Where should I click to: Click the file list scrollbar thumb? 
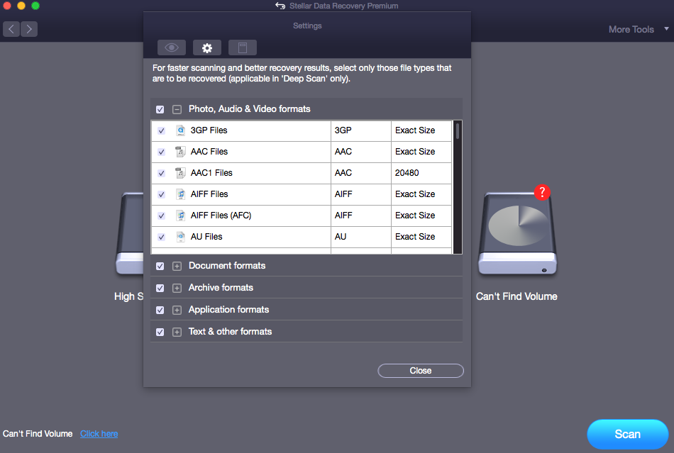tap(458, 131)
